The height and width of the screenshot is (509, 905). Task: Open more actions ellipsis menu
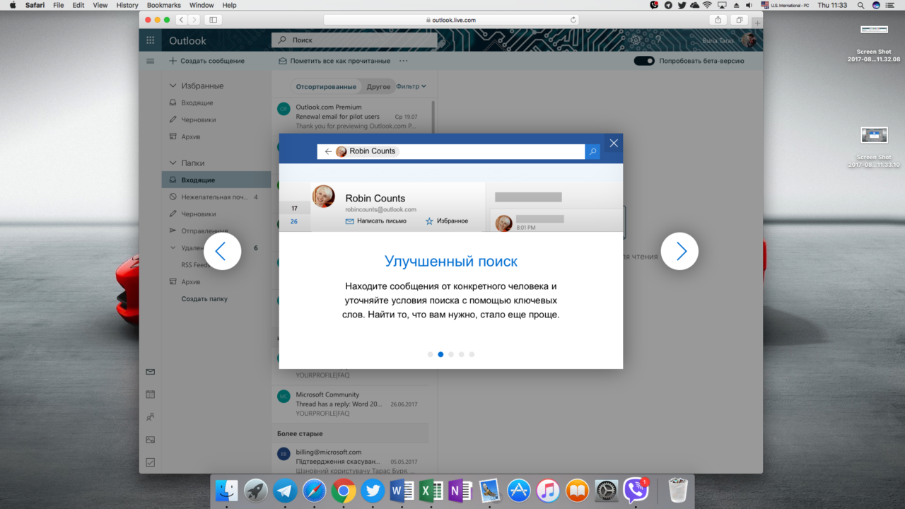(404, 61)
